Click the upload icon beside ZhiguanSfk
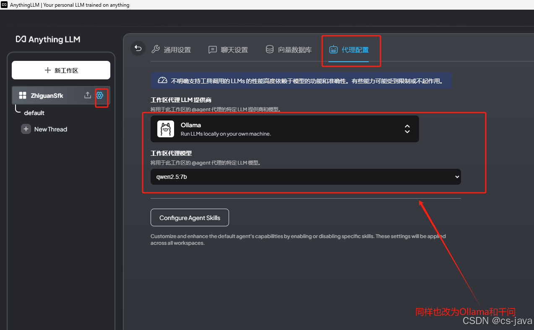This screenshot has height=330, width=534. click(88, 95)
